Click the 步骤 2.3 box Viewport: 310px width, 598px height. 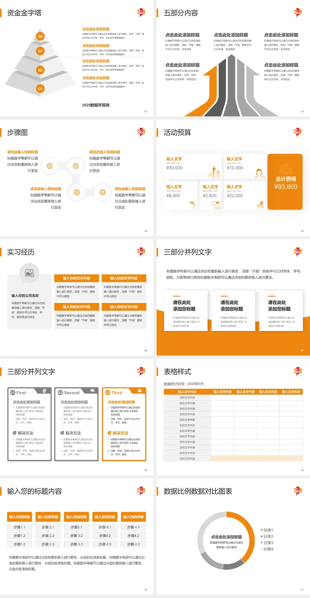(48, 544)
